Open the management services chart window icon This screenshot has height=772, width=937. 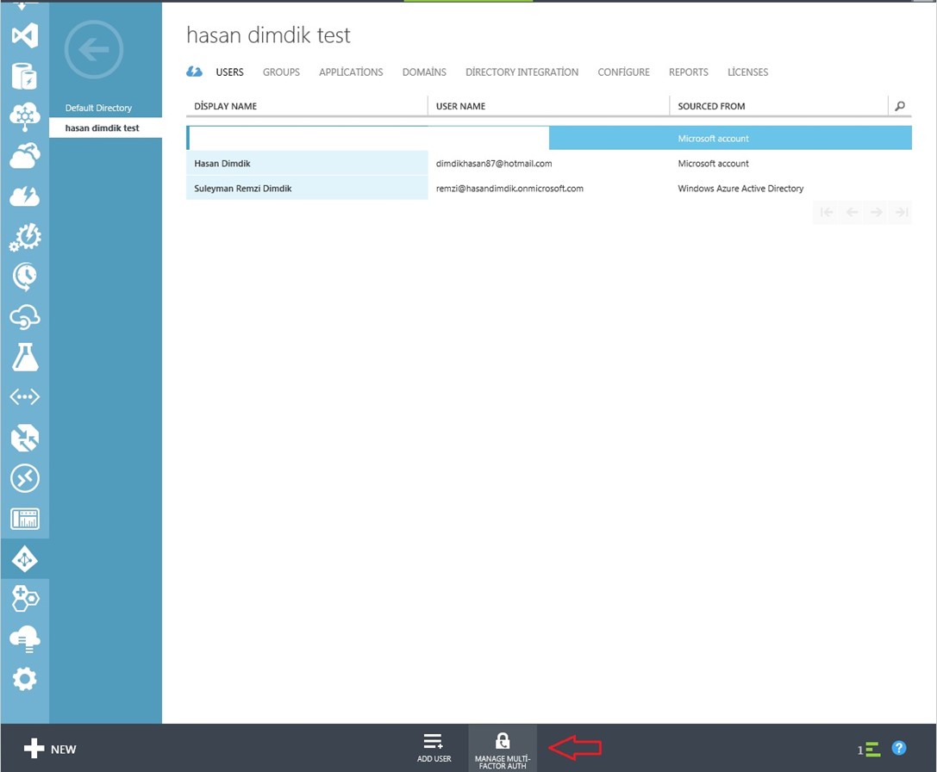(x=24, y=519)
